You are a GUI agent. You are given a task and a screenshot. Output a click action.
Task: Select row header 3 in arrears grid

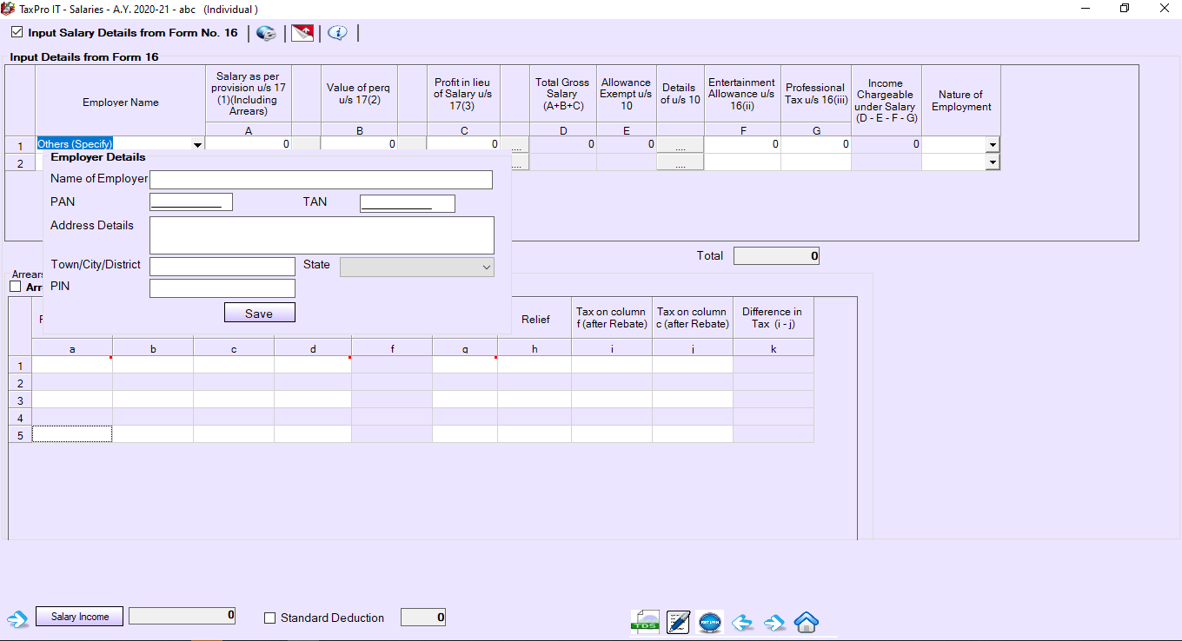pyautogui.click(x=20, y=400)
